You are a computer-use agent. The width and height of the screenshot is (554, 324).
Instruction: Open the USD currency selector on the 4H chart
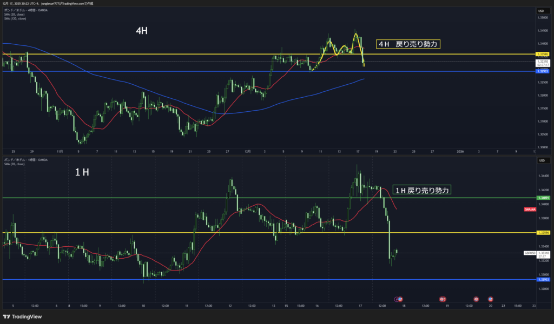(x=540, y=11)
